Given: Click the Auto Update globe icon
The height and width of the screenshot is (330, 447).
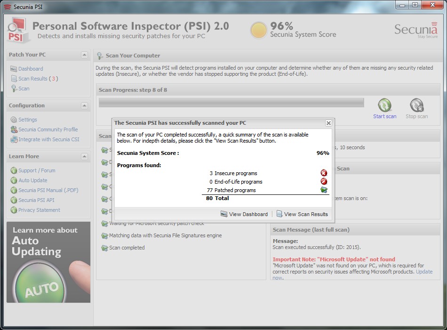Looking at the screenshot, I should point(14,180).
